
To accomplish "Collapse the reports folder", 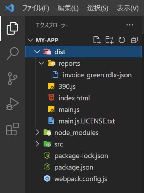I will (41, 63).
